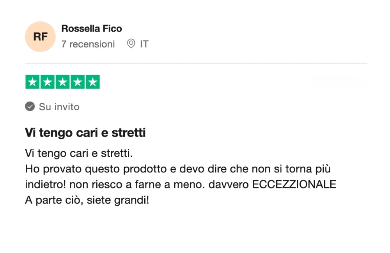Click the third green rating star
Viewport: 390px width, 253px height.
click(62, 82)
